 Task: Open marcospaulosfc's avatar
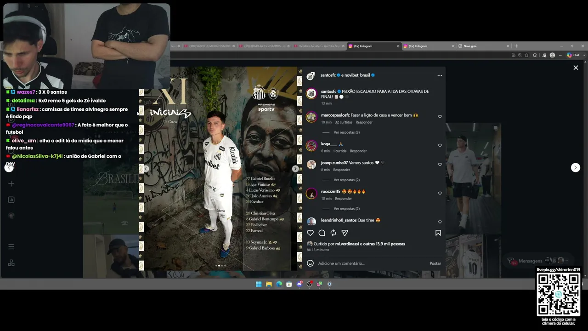311,117
